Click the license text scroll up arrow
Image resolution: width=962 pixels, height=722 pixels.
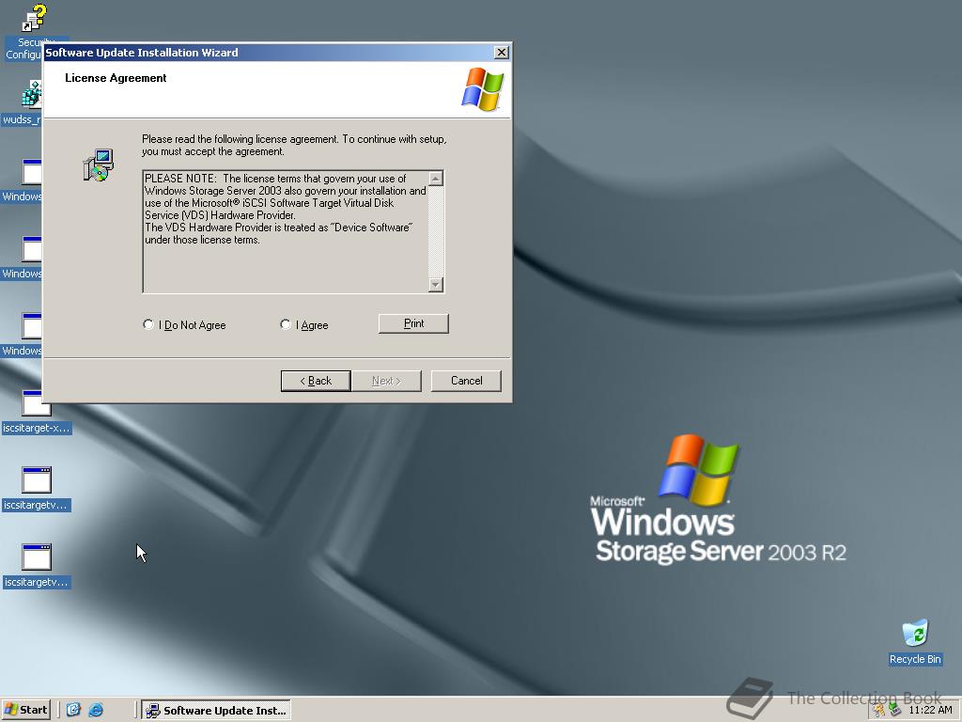coord(436,179)
